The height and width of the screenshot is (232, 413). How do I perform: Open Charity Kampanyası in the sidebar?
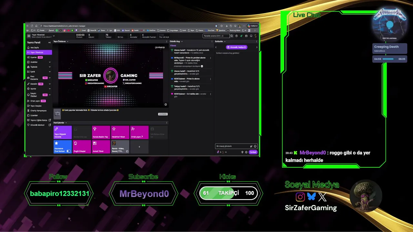(38, 111)
